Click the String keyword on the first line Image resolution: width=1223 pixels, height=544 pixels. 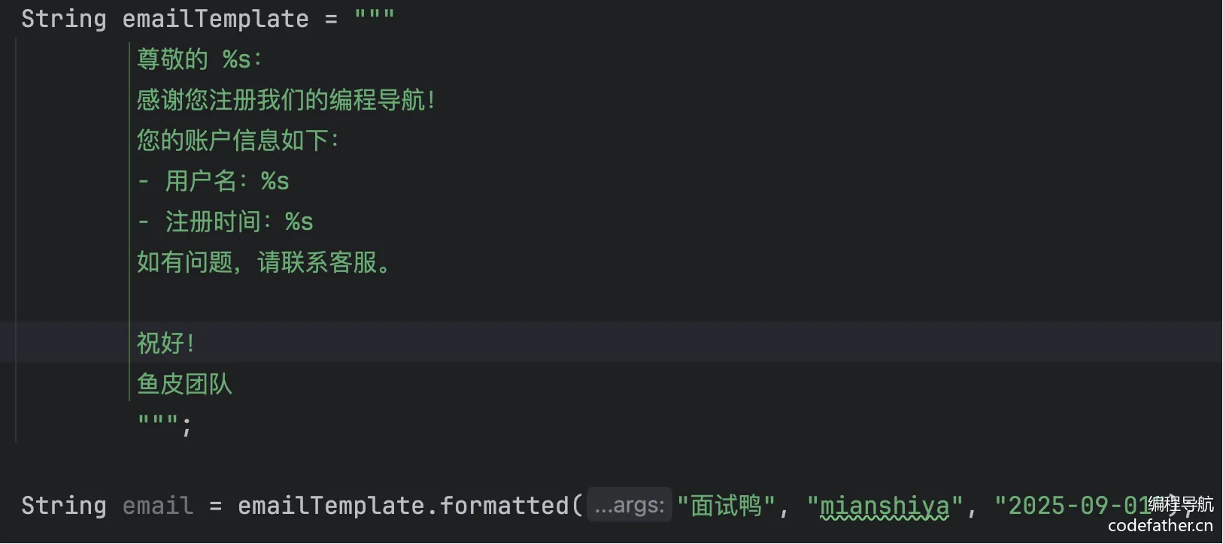(63, 19)
